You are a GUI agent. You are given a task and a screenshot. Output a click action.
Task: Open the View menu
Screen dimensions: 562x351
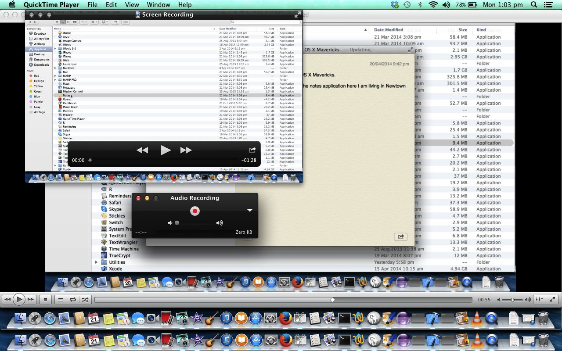click(132, 5)
